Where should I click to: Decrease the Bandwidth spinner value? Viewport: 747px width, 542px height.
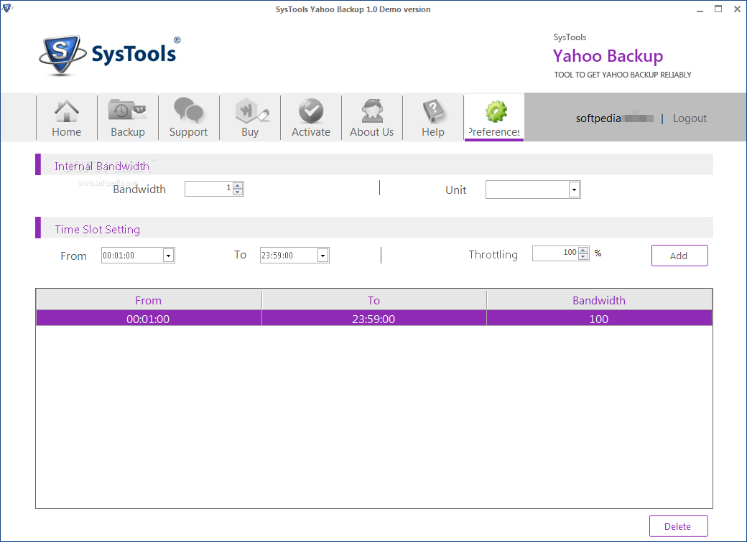tap(238, 192)
